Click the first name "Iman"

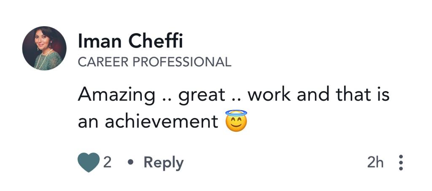[100, 42]
